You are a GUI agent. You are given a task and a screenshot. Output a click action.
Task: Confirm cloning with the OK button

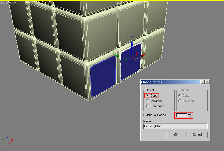tap(176, 135)
